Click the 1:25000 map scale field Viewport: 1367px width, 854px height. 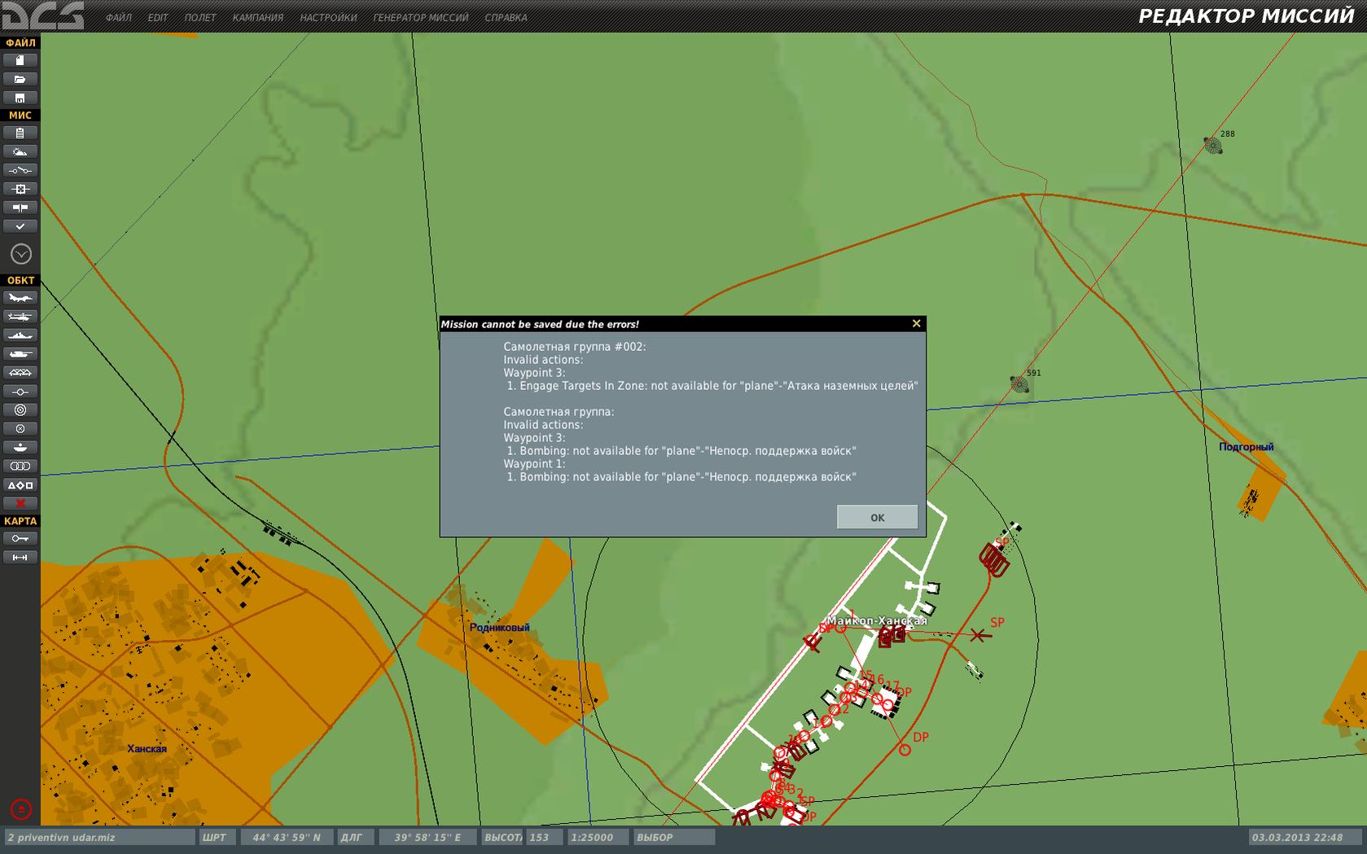click(x=598, y=837)
